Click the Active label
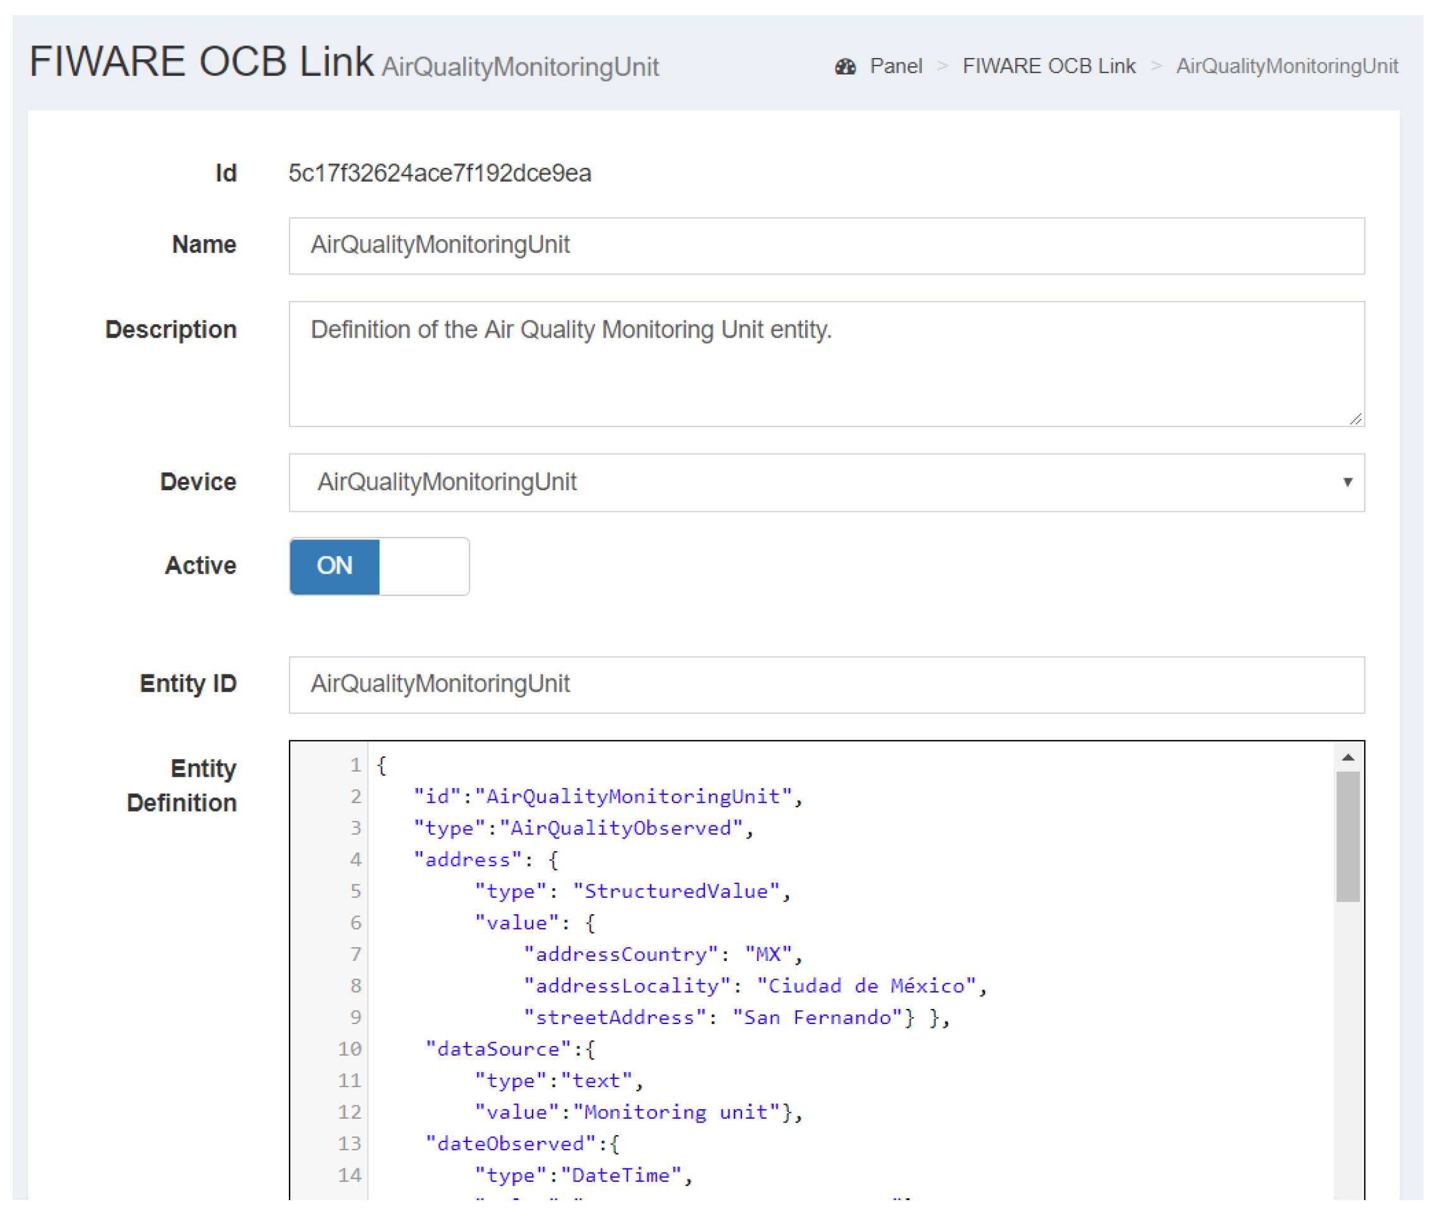This screenshot has width=1445, height=1231. coord(201,565)
